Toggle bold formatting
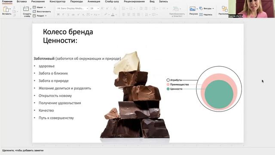This screenshot has width=275, height=155. [58, 15]
